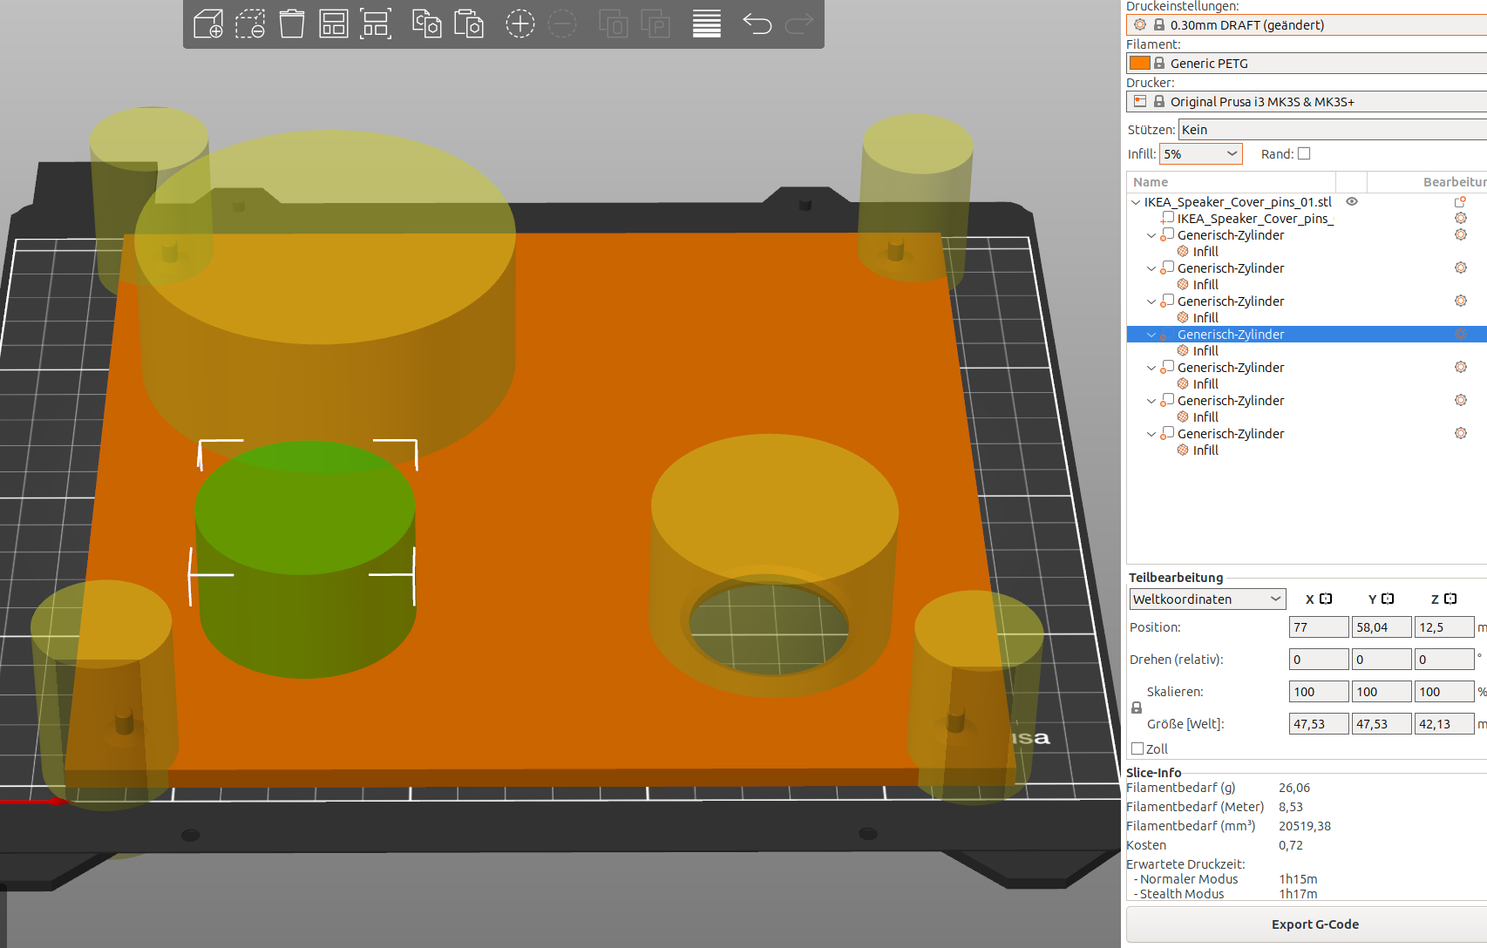Screen dimensions: 1487x948
Task: Tick the Zoll checkbox
Action: [x=1137, y=748]
